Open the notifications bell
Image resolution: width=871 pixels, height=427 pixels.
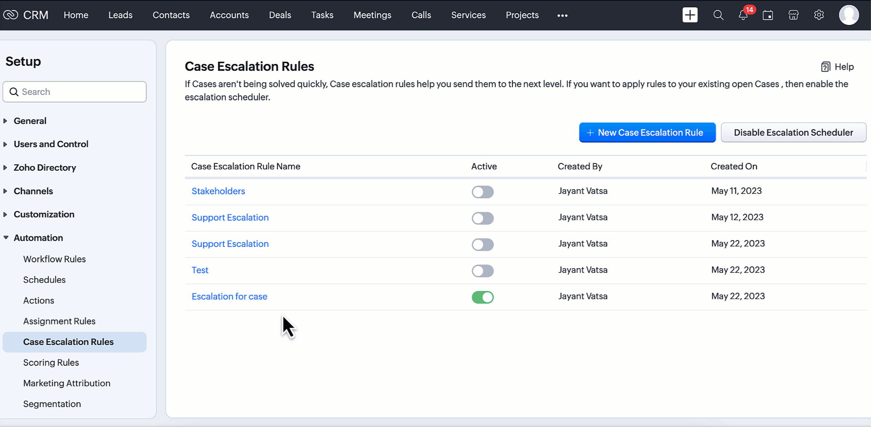click(x=743, y=15)
